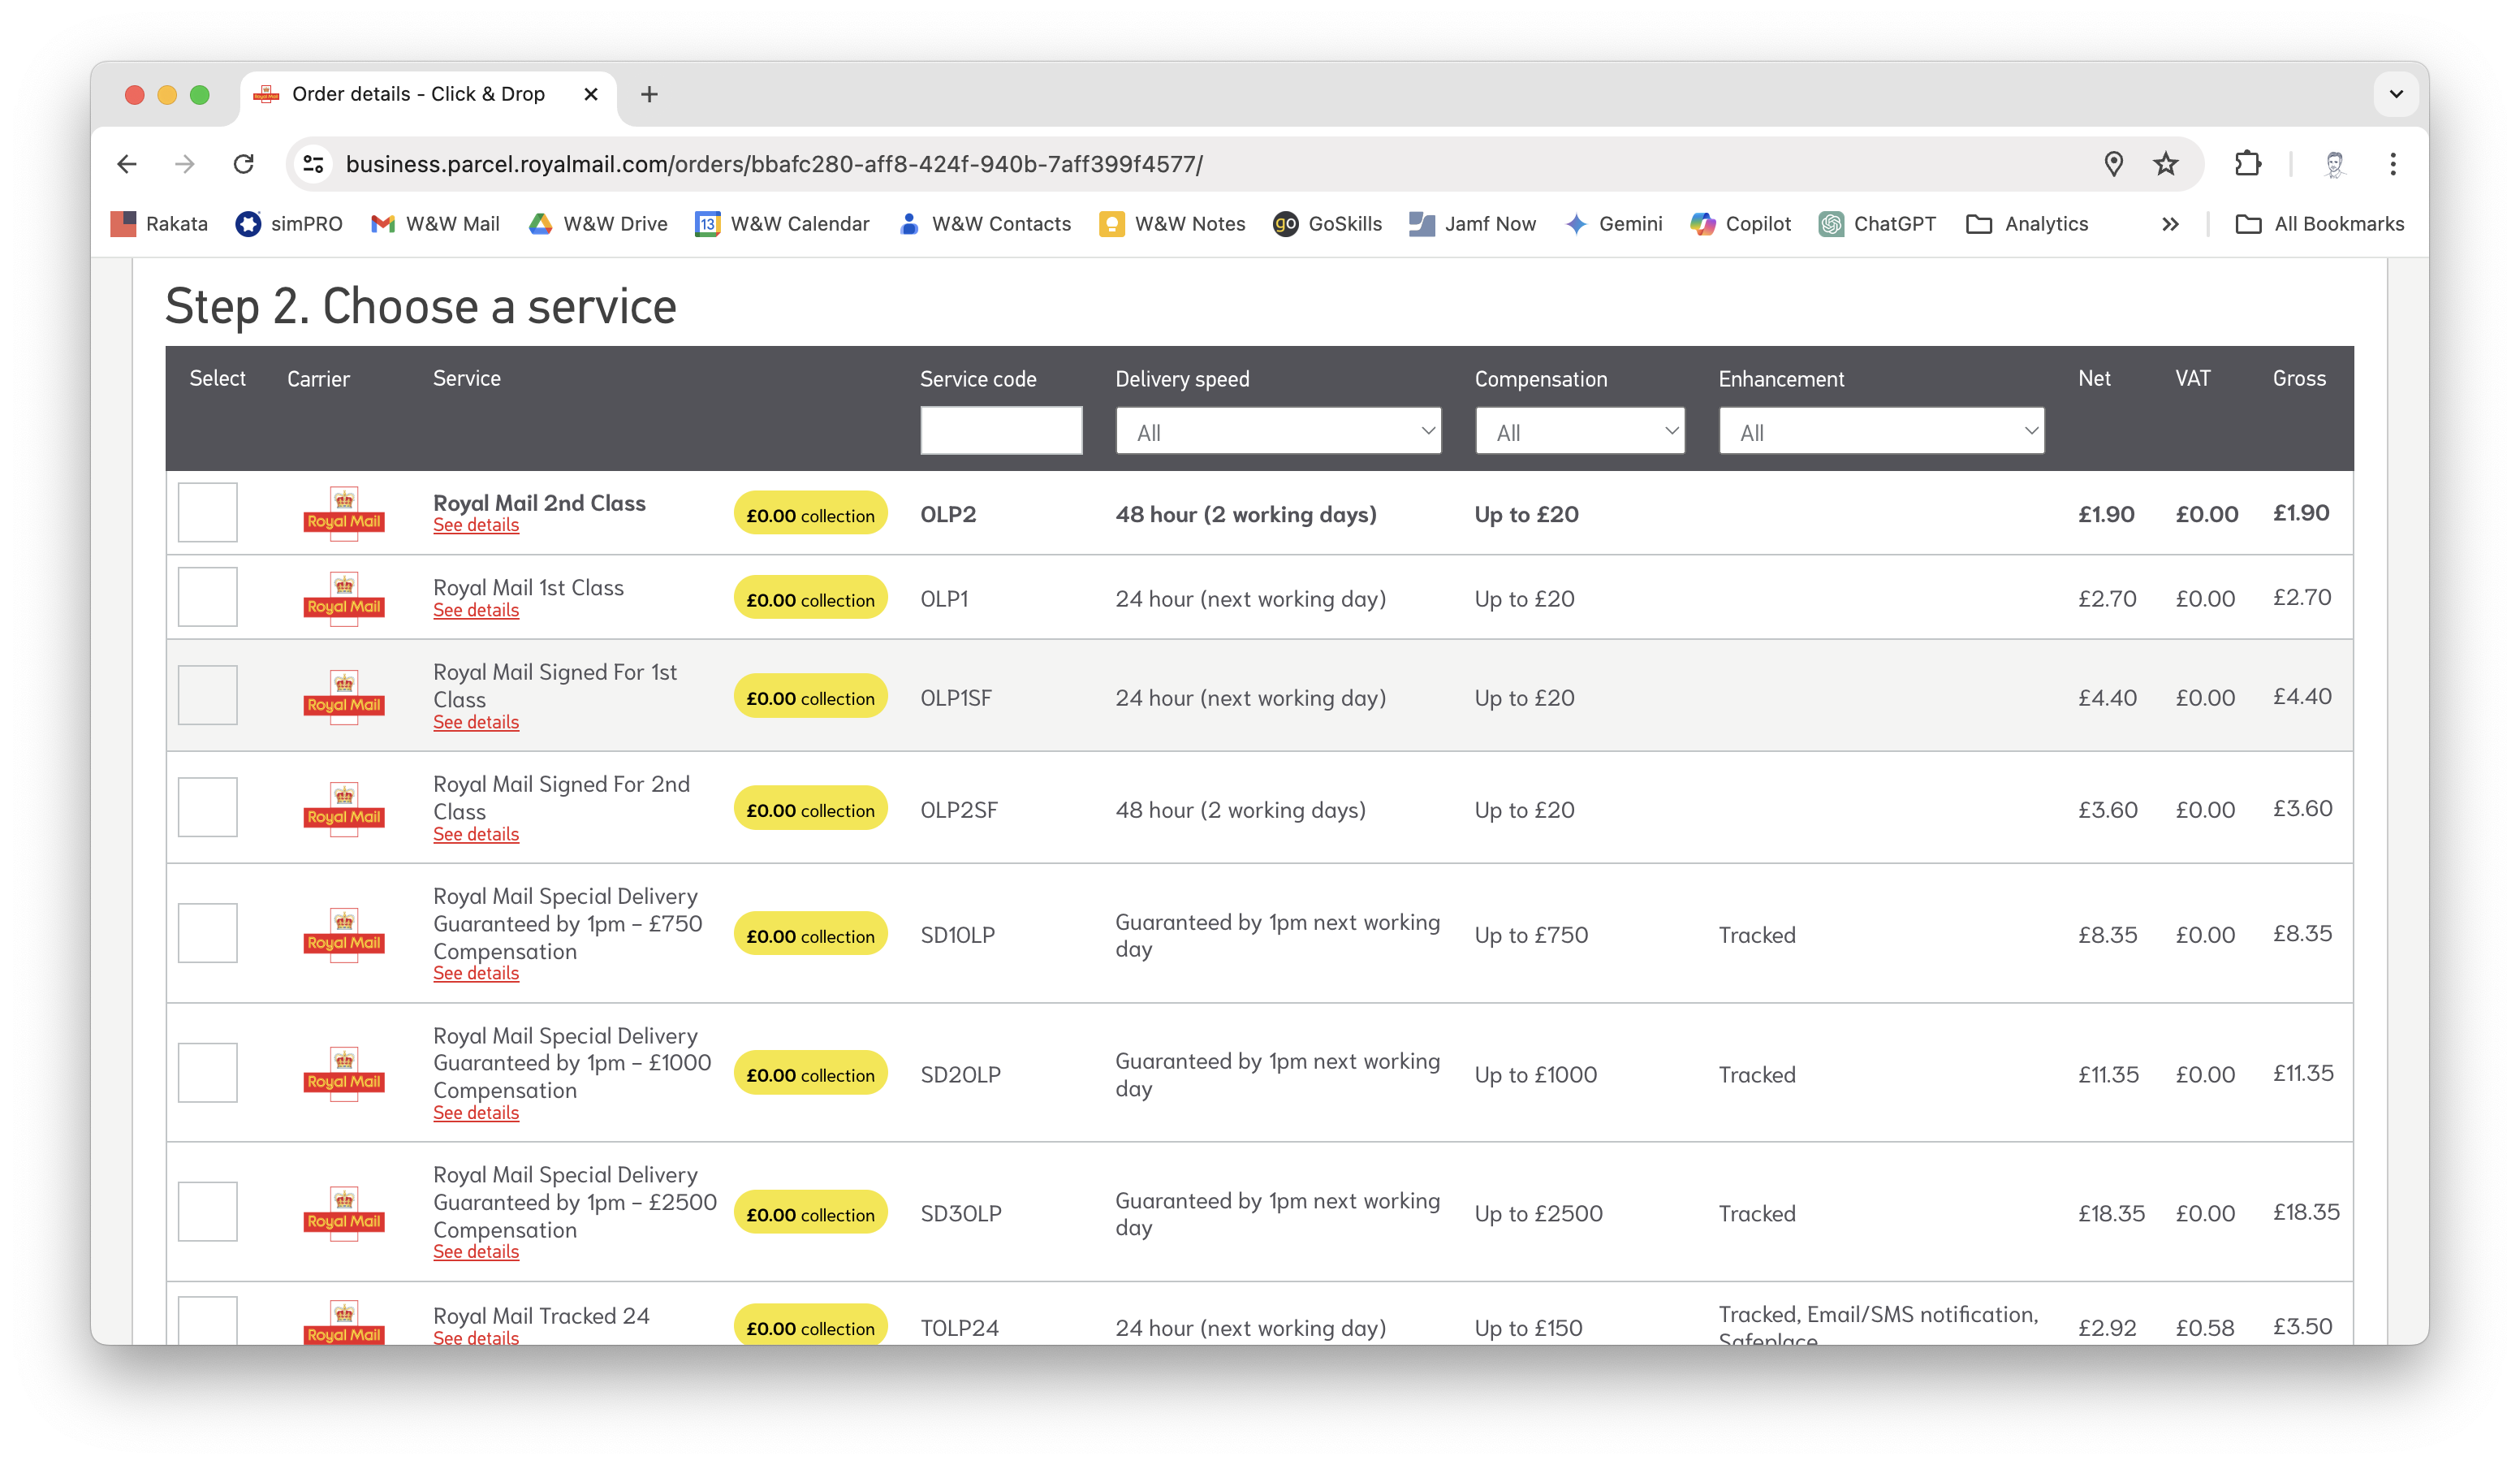Tick the Signed For 1st Class checkbox
2520x1465 pixels.
207,695
